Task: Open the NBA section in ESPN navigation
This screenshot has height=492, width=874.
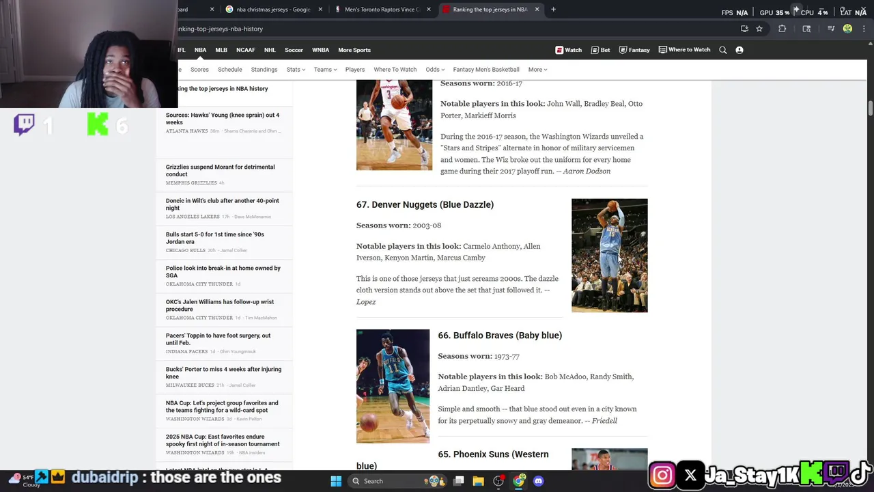Action: point(200,50)
